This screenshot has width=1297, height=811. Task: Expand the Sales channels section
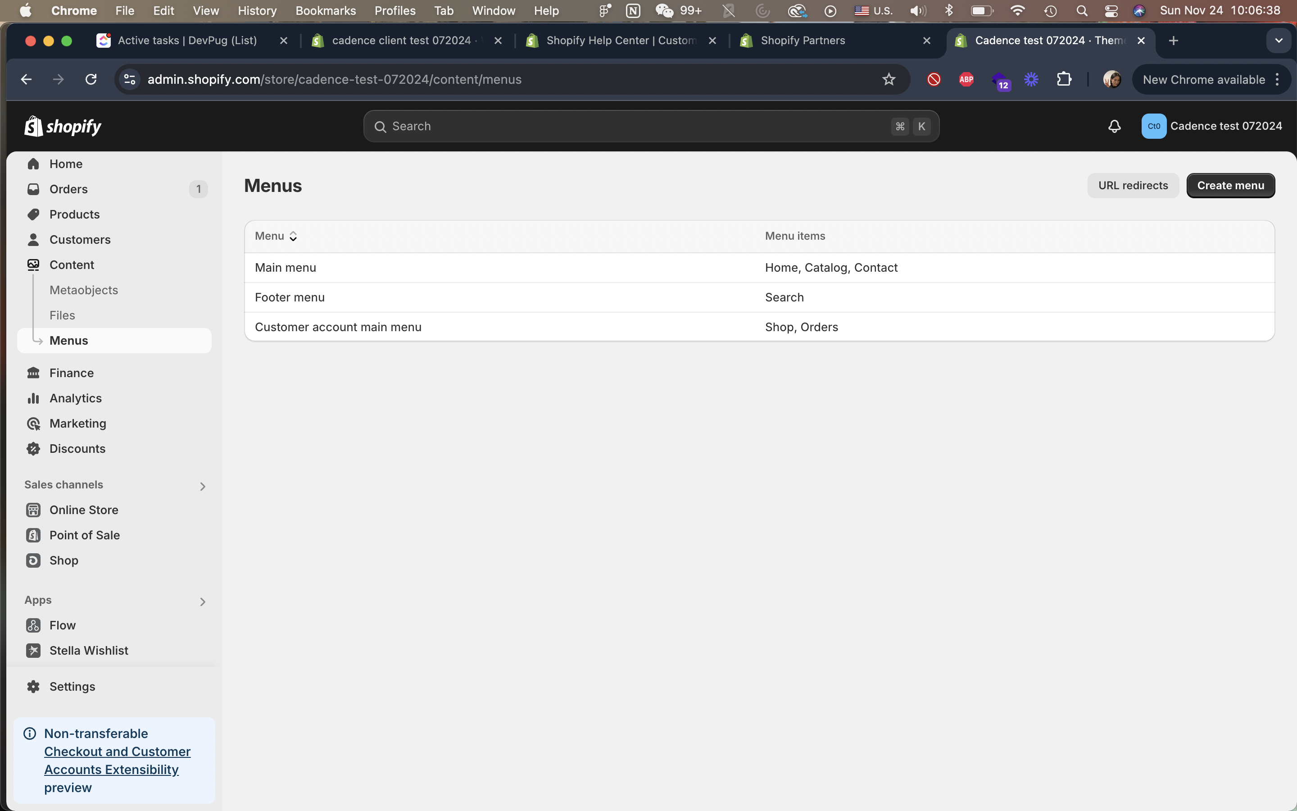coord(202,486)
